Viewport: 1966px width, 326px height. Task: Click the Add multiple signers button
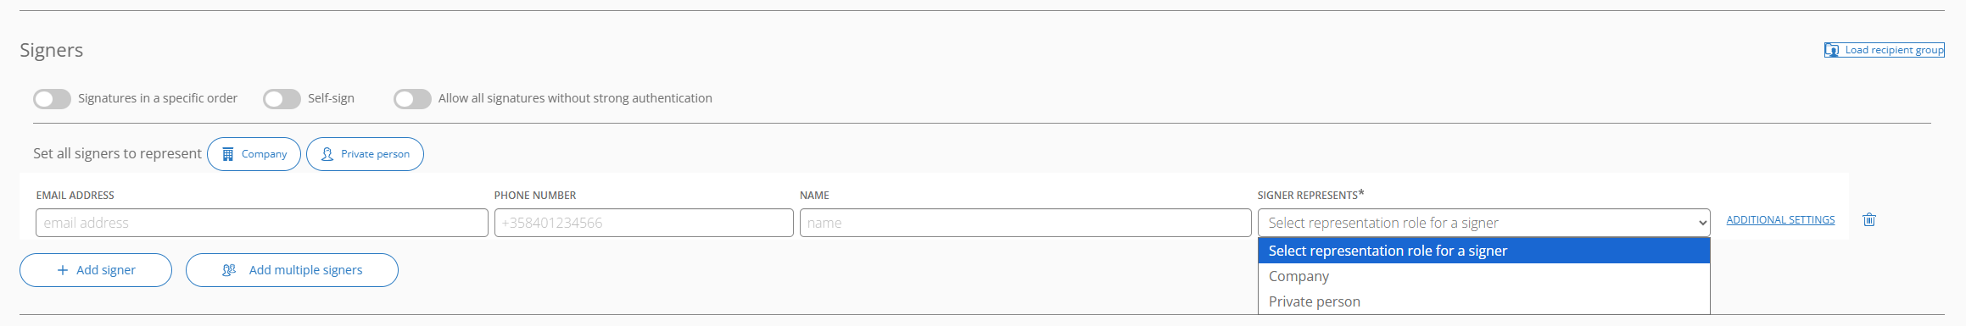[x=292, y=270]
